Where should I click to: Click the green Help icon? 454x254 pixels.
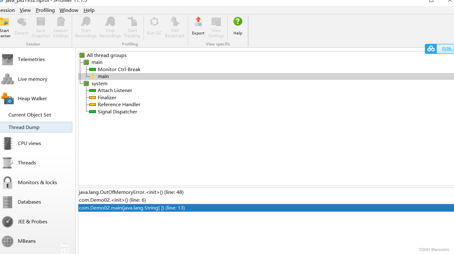pyautogui.click(x=238, y=22)
